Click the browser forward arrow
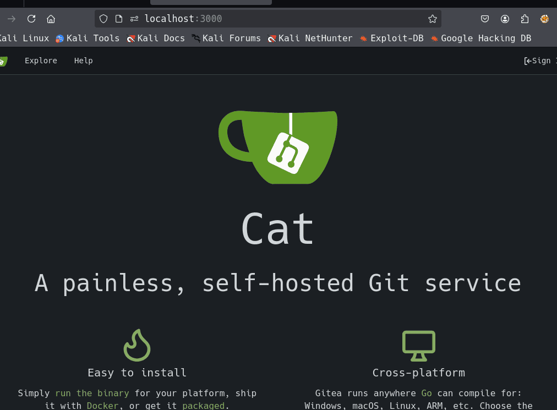 [x=12, y=19]
